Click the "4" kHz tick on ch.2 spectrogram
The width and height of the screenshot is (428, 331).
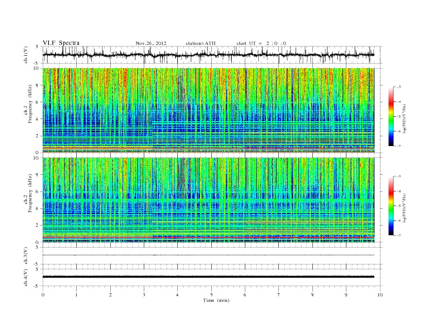point(37,209)
